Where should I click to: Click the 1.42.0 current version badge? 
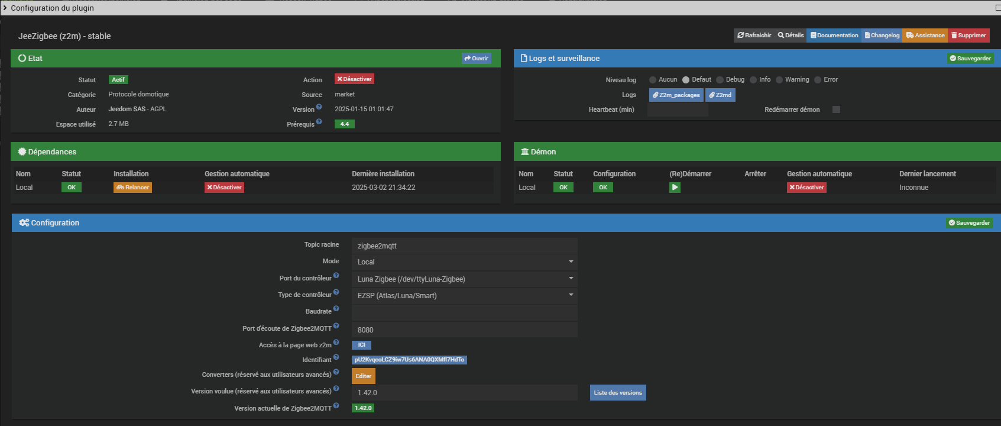(x=363, y=408)
